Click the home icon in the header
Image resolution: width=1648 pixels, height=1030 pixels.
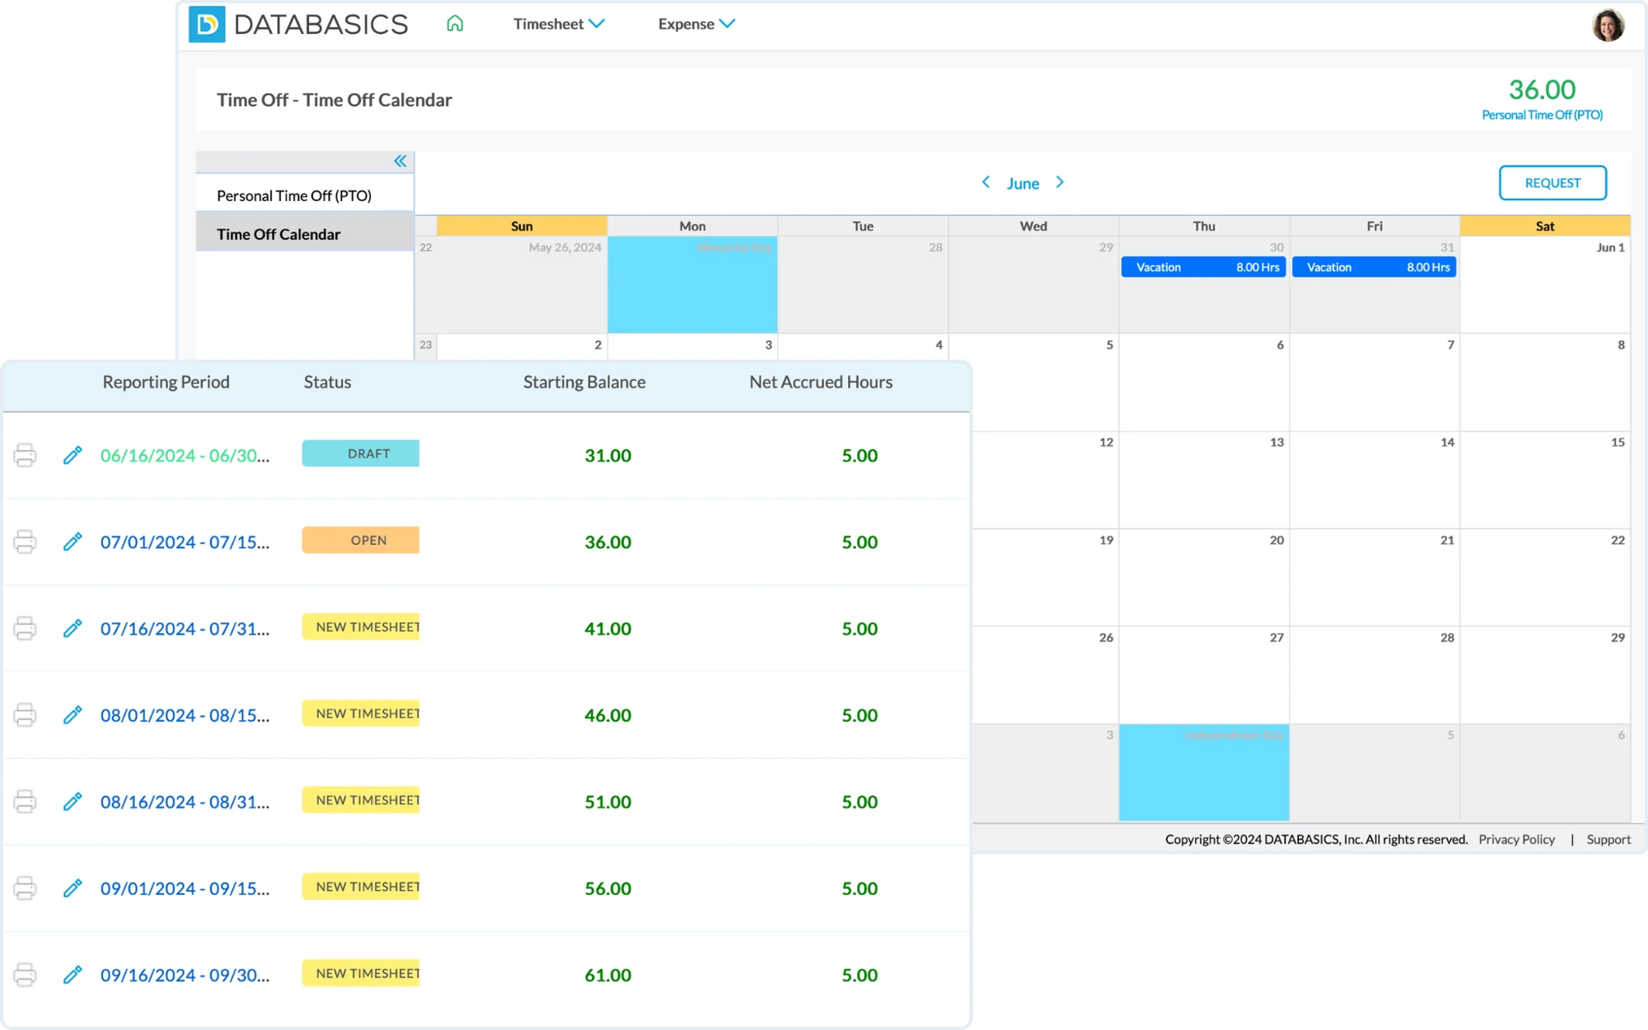455,24
